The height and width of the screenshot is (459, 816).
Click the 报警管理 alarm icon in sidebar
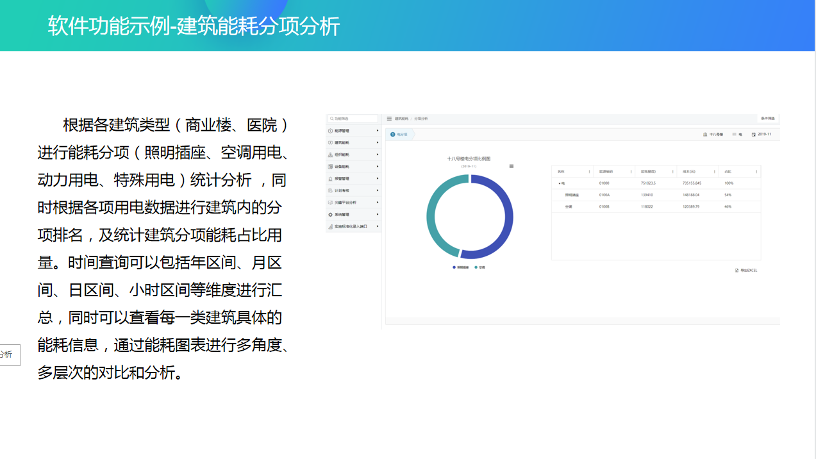pos(330,179)
